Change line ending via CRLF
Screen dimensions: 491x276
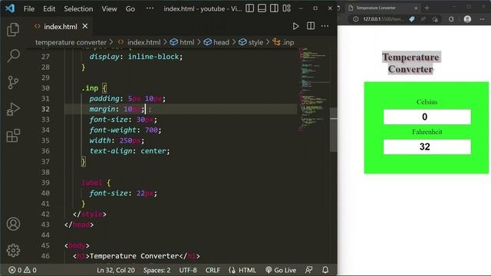(x=213, y=270)
